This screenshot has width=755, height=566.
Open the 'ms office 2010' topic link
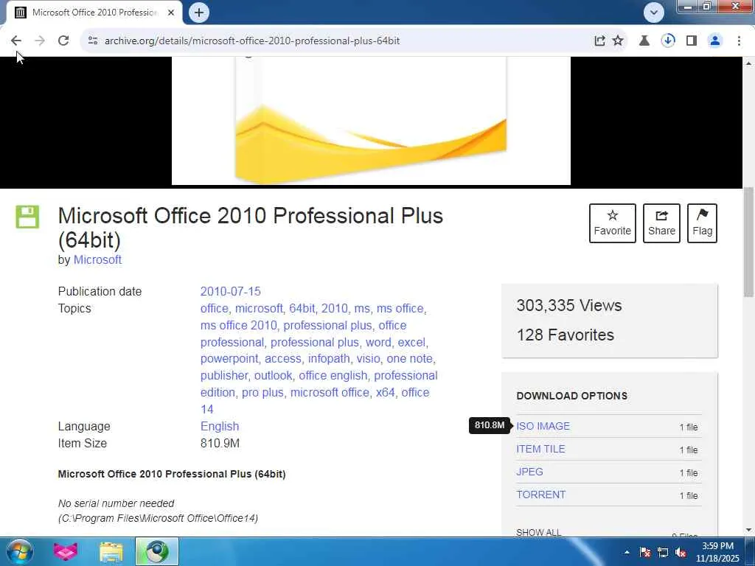pos(238,325)
